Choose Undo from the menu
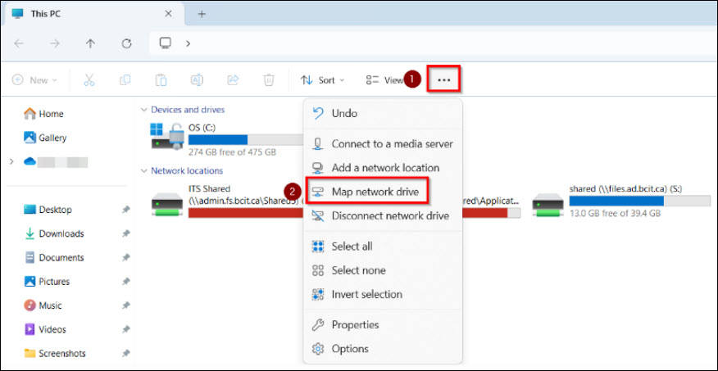Viewport: 718px width, 371px height. click(x=382, y=114)
